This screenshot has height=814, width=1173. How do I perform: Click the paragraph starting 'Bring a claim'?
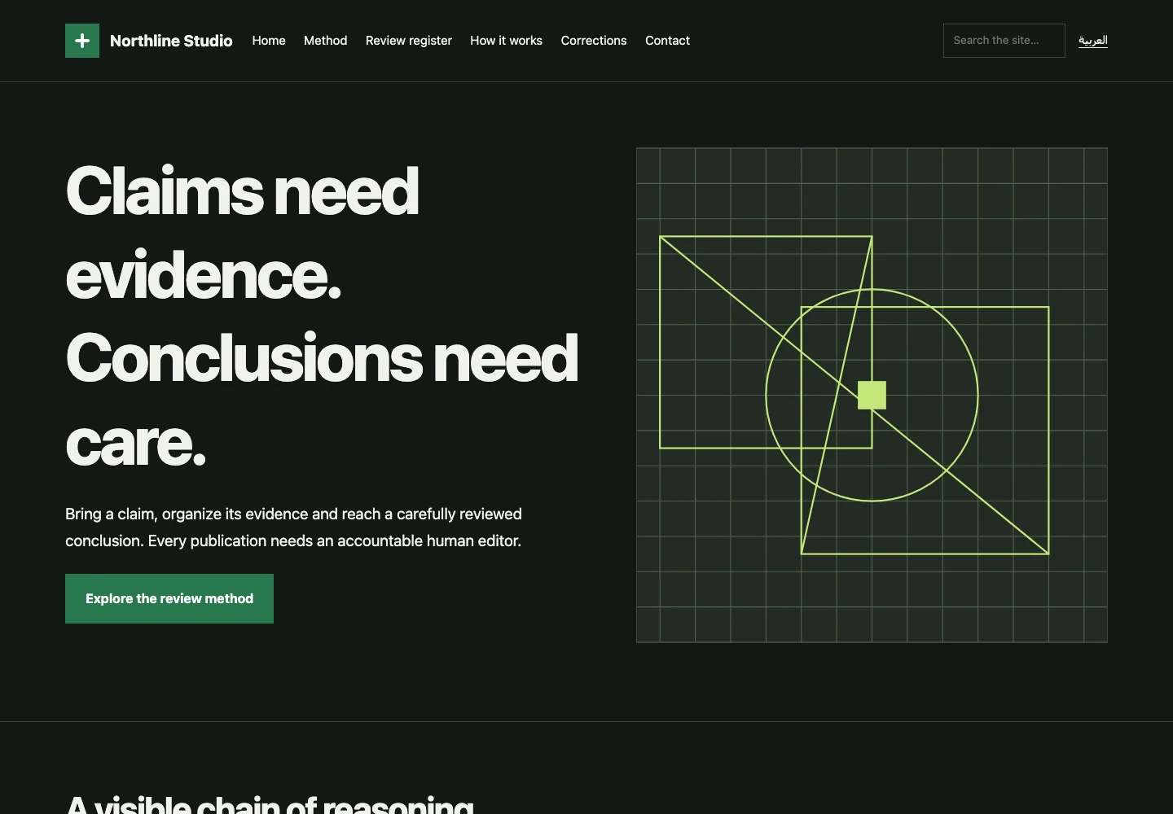click(293, 527)
